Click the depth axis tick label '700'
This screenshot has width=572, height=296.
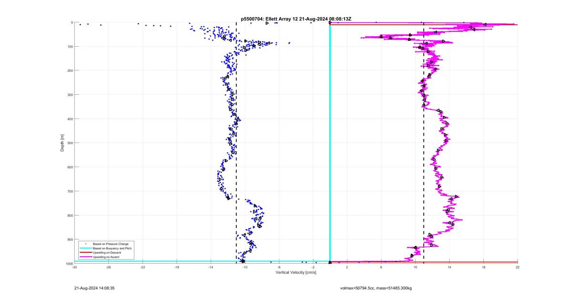(70, 191)
